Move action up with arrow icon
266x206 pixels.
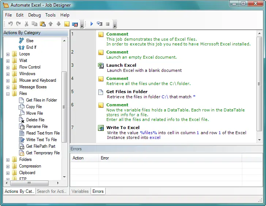(x=50, y=24)
